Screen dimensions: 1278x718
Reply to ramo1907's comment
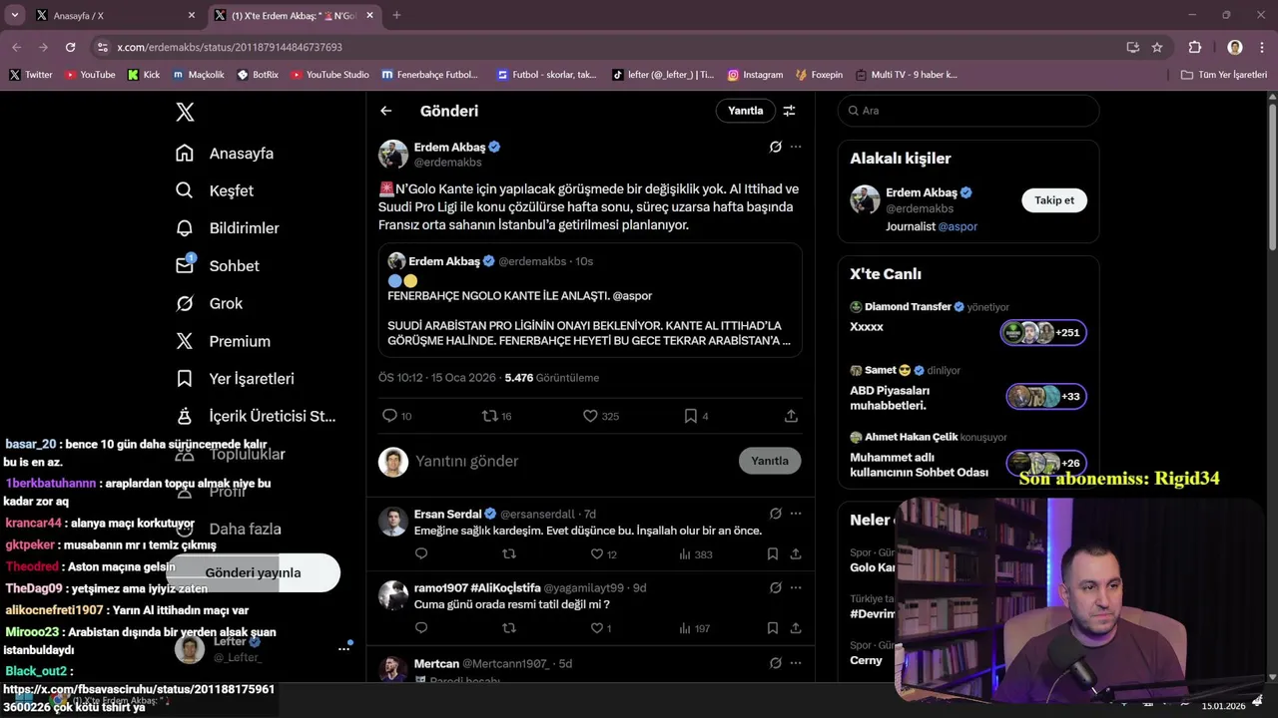tap(421, 628)
